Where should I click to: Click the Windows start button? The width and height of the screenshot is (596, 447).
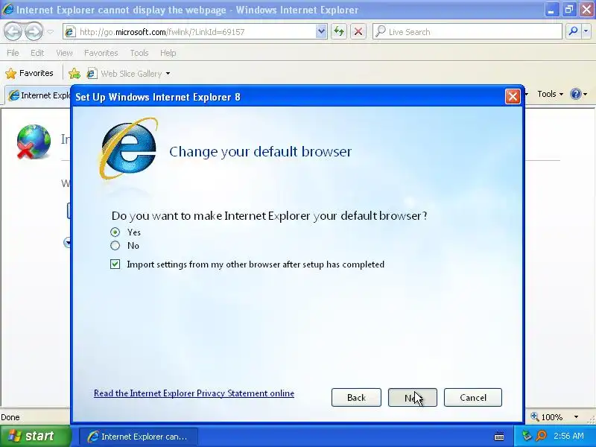click(x=35, y=436)
